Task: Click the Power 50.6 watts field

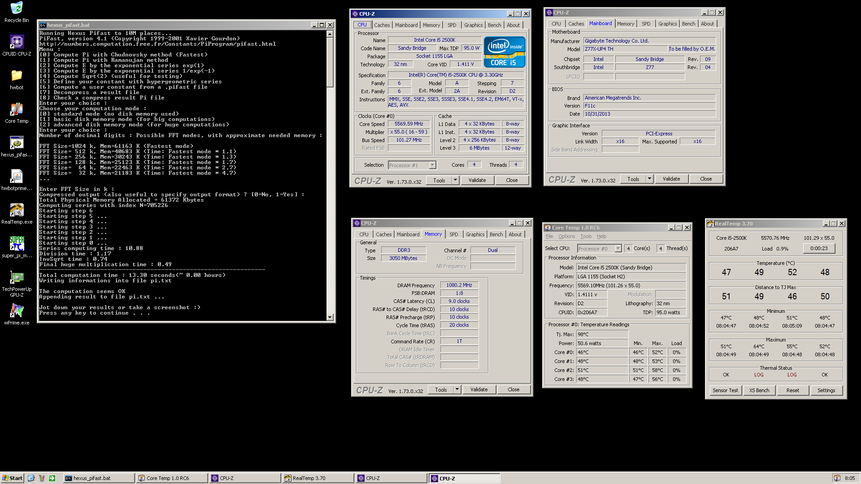Action: coord(602,344)
